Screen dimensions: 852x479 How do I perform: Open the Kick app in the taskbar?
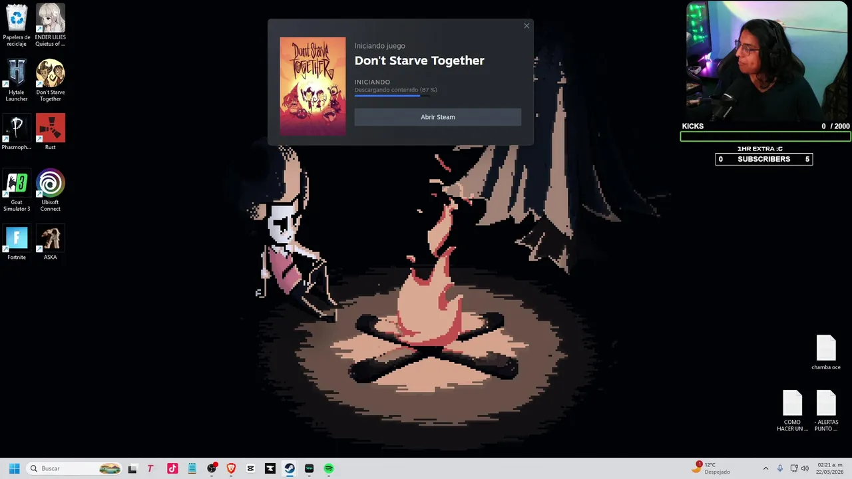[270, 468]
